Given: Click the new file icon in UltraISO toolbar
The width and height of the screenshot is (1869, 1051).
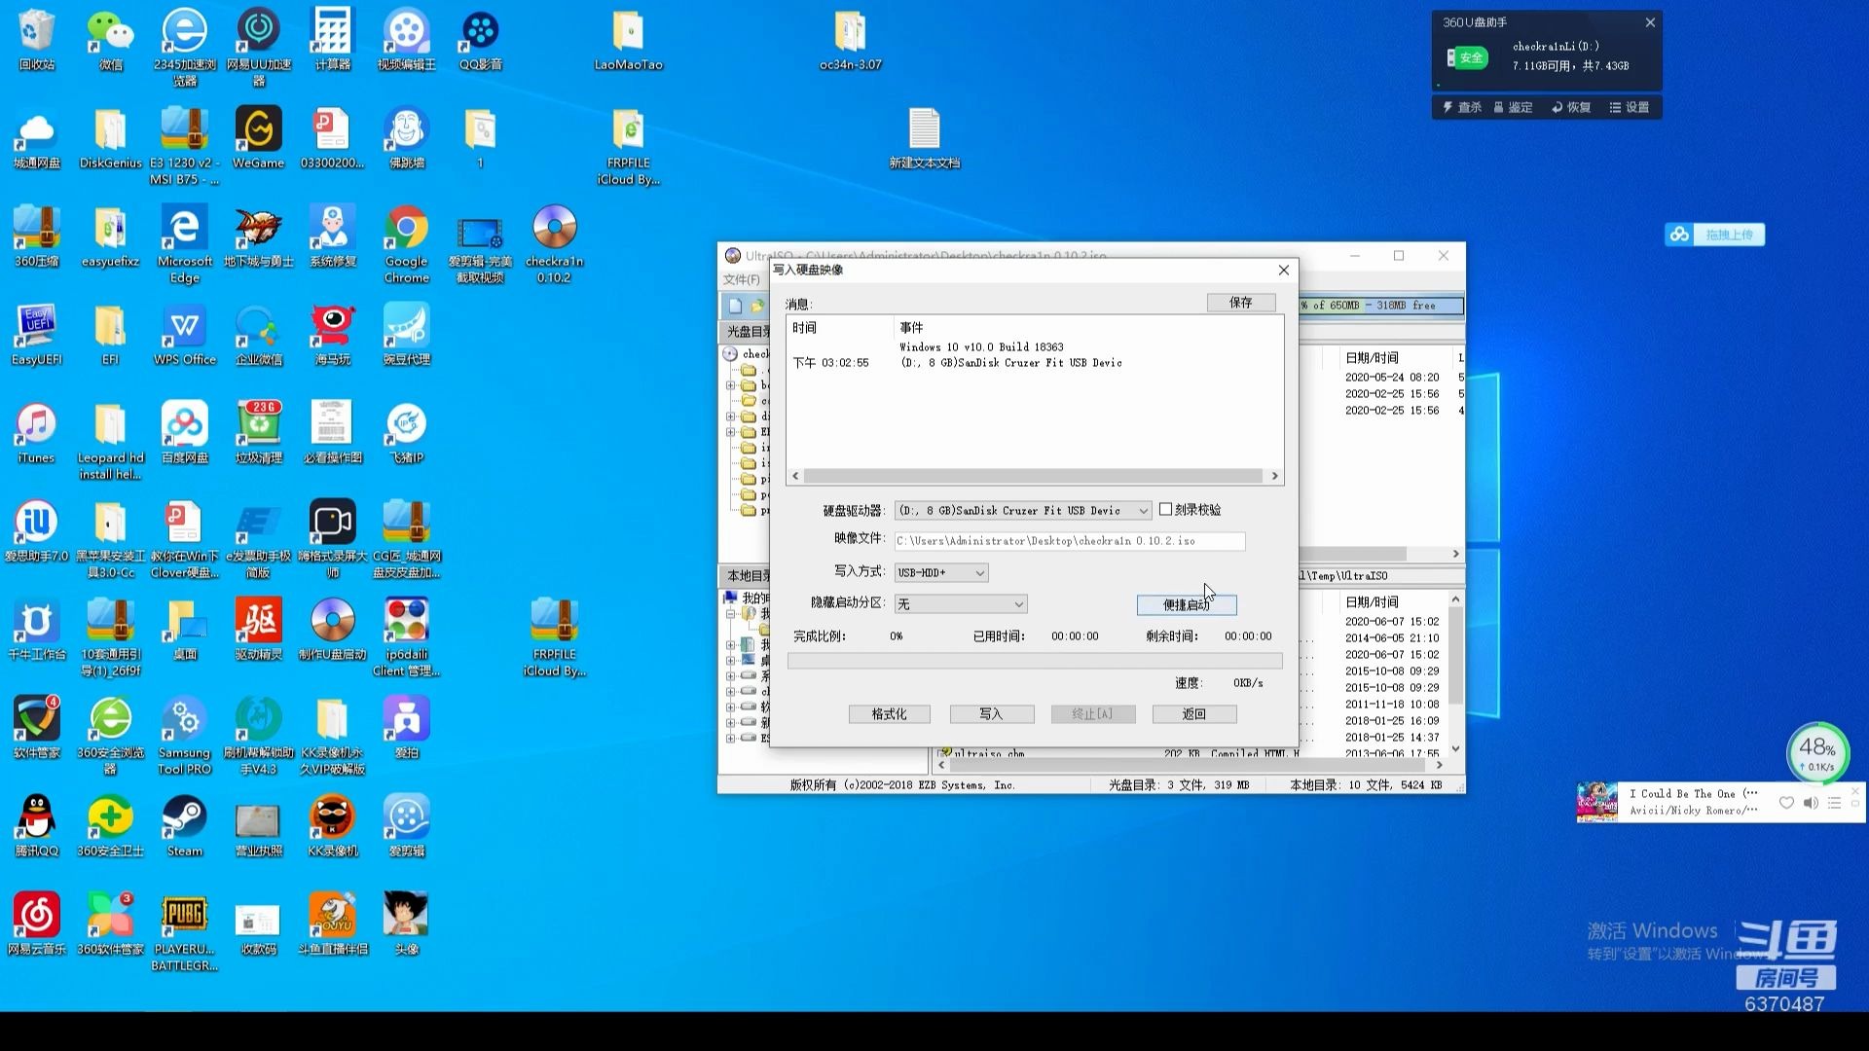Looking at the screenshot, I should [735, 306].
